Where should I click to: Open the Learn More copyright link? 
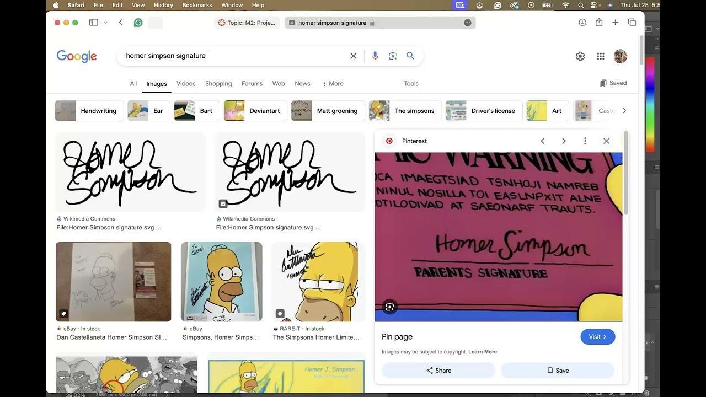[x=483, y=352]
